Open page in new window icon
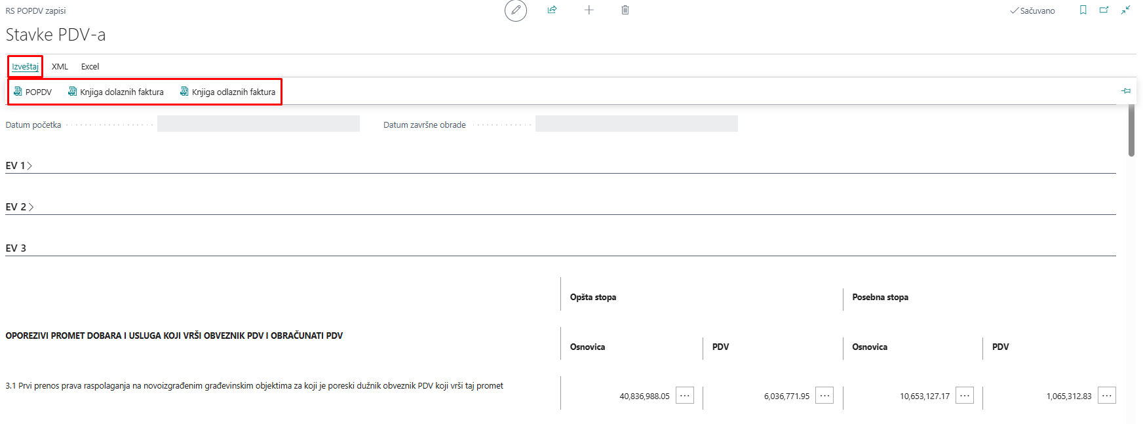 1104,10
